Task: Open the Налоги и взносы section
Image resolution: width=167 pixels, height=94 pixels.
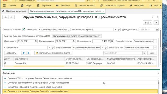Action: tap(85, 5)
